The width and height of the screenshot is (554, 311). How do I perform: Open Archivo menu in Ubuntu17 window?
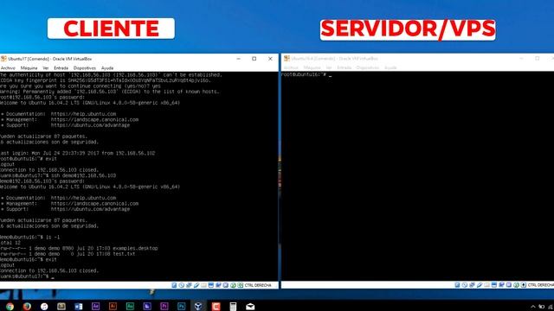click(x=8, y=68)
